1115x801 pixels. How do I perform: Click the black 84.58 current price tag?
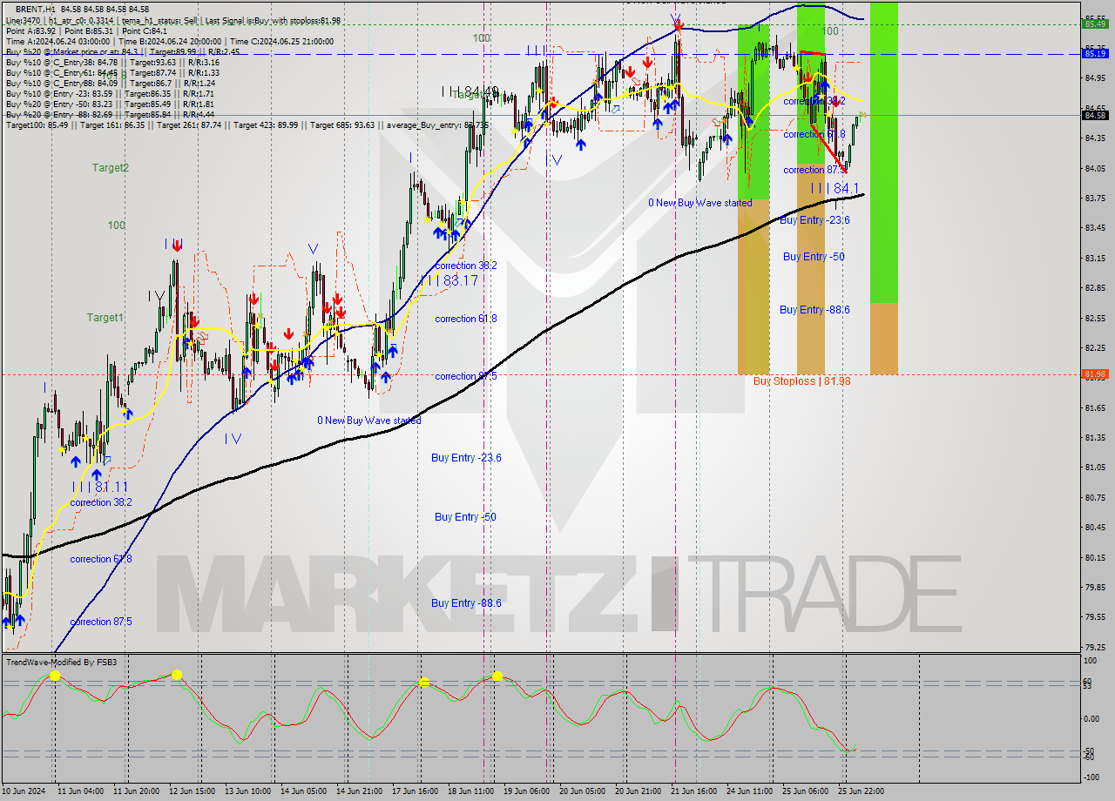pyautogui.click(x=1095, y=115)
